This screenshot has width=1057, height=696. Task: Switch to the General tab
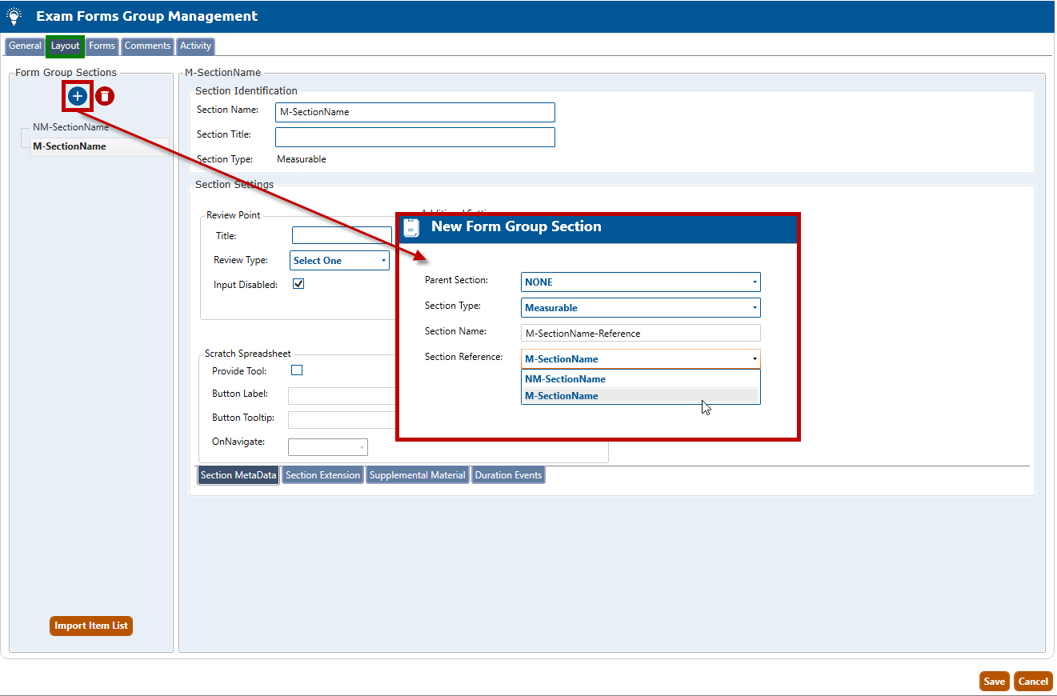coord(25,46)
